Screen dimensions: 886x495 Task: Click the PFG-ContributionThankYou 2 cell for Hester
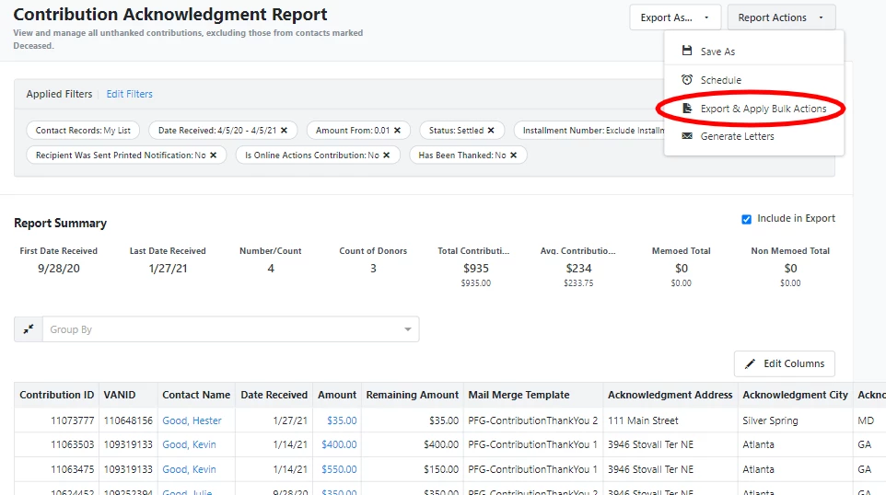533,420
